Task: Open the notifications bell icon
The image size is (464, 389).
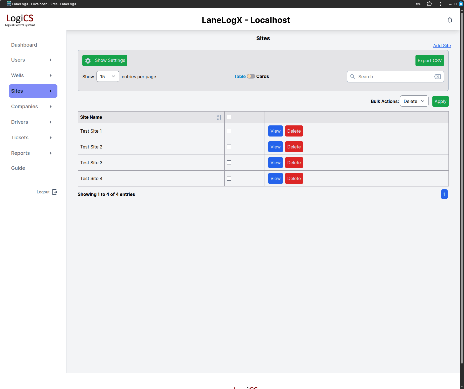Action: point(450,20)
